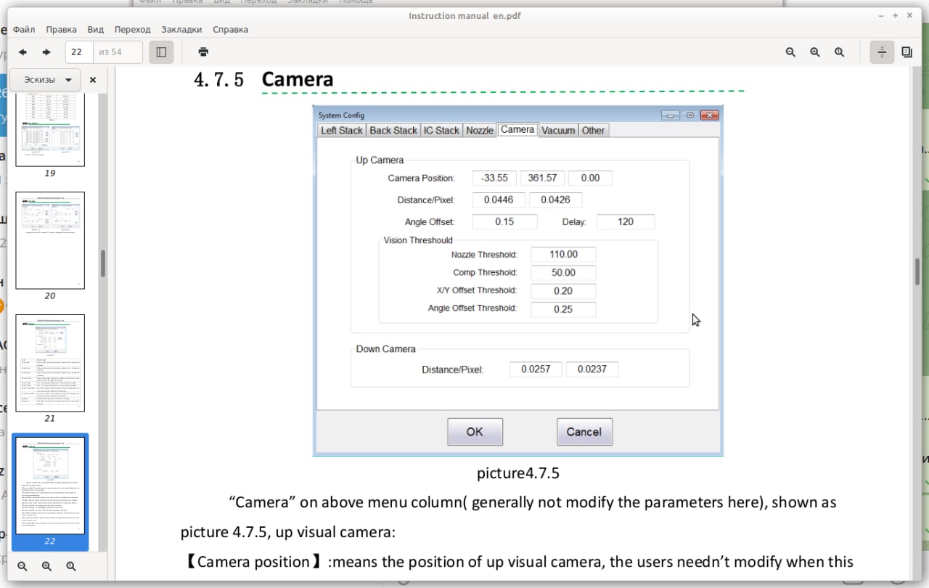Click the "0.0237" down camera value
This screenshot has width=929, height=588.
tap(592, 369)
